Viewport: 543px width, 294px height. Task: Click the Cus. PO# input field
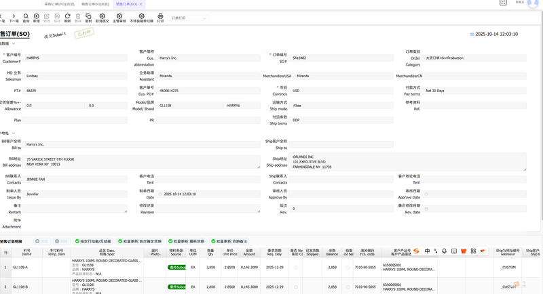(x=208, y=91)
